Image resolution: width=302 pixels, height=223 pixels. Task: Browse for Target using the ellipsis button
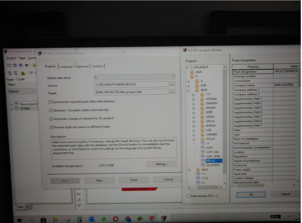click(172, 92)
